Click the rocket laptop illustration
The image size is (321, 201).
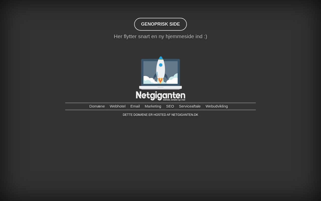pos(160,73)
